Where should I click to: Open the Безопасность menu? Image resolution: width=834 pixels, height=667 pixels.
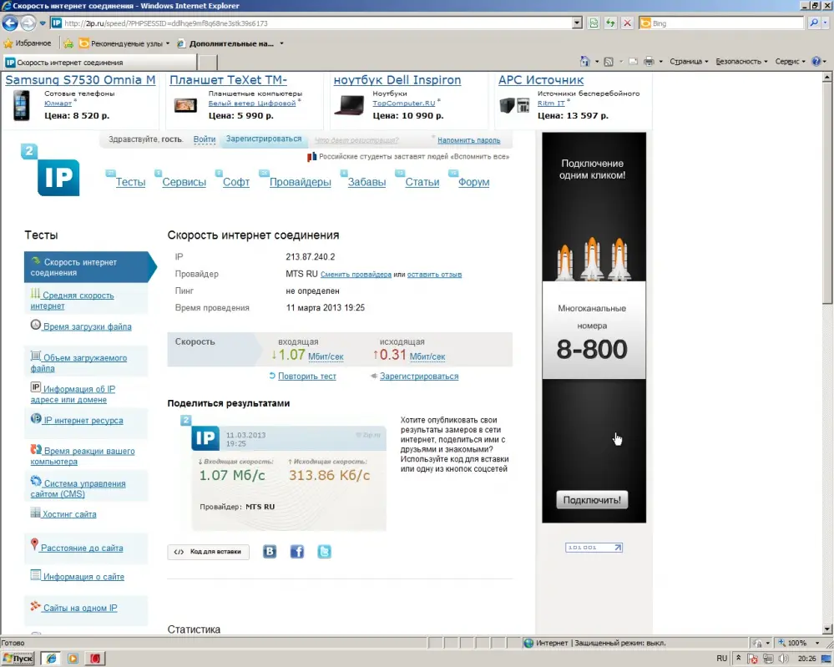point(741,62)
